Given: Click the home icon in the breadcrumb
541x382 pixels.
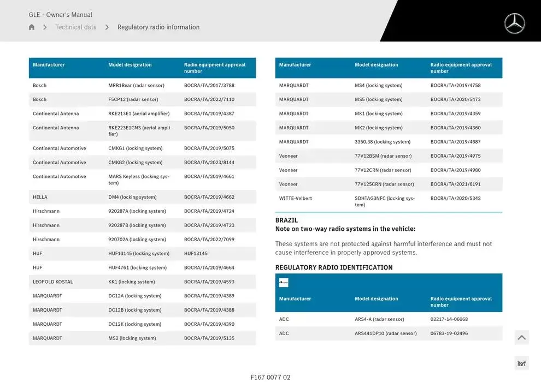Looking at the screenshot, I should pyautogui.click(x=32, y=27).
